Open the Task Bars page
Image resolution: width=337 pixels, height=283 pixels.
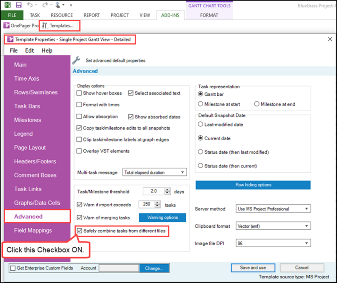click(x=27, y=106)
